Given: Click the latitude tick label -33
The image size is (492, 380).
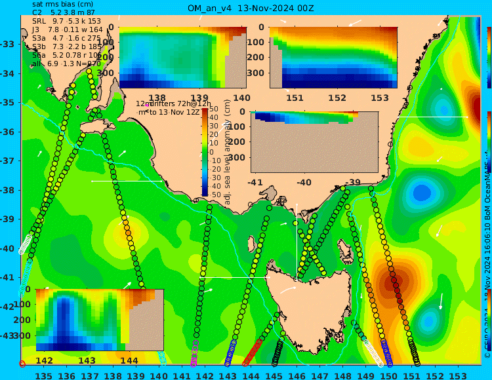Looking at the screenshot, I should pos(7,44).
